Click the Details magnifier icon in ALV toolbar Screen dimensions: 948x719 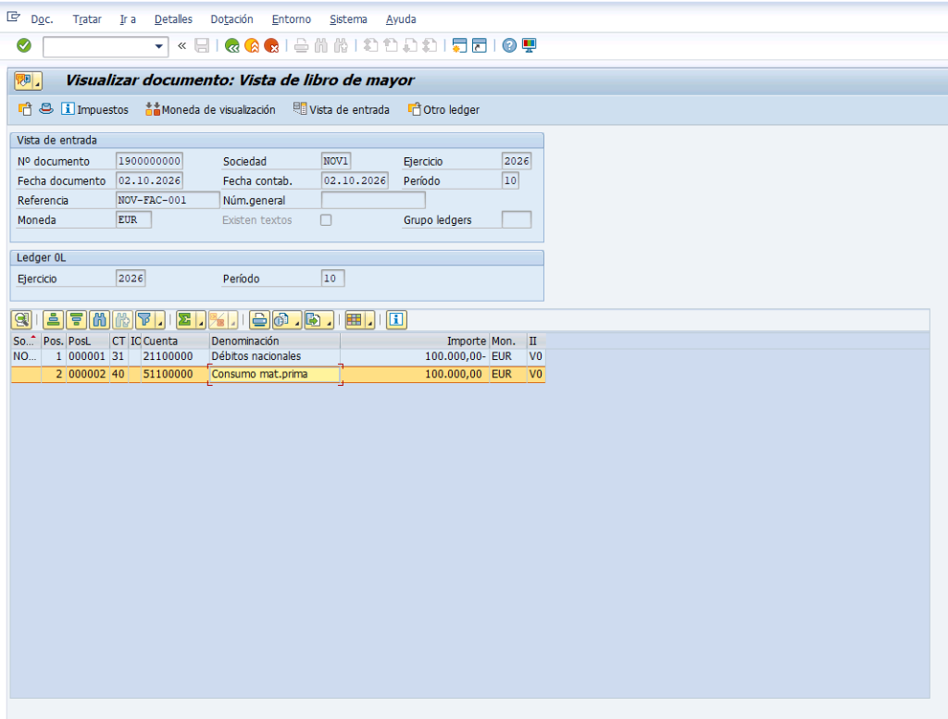click(22, 319)
